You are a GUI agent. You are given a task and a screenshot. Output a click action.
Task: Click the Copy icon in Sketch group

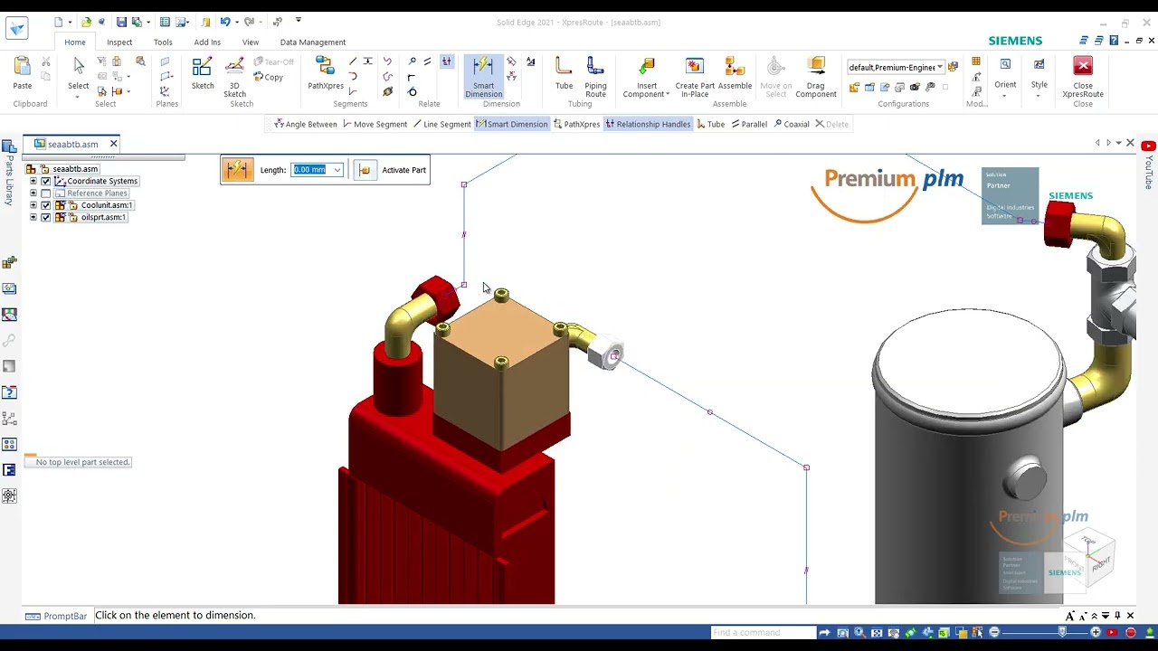[268, 77]
